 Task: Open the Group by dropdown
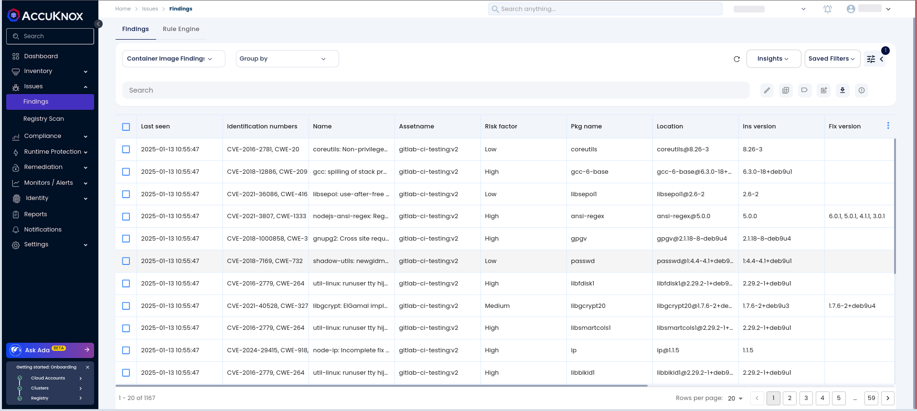pos(287,59)
